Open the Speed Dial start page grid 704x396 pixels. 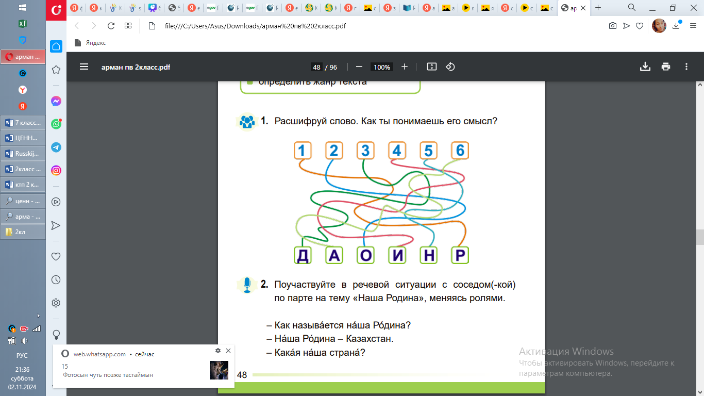pyautogui.click(x=128, y=26)
